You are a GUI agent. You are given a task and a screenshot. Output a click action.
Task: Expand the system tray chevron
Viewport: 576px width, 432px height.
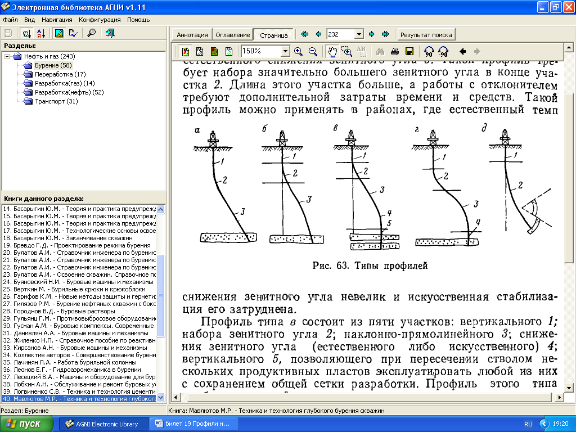544,424
